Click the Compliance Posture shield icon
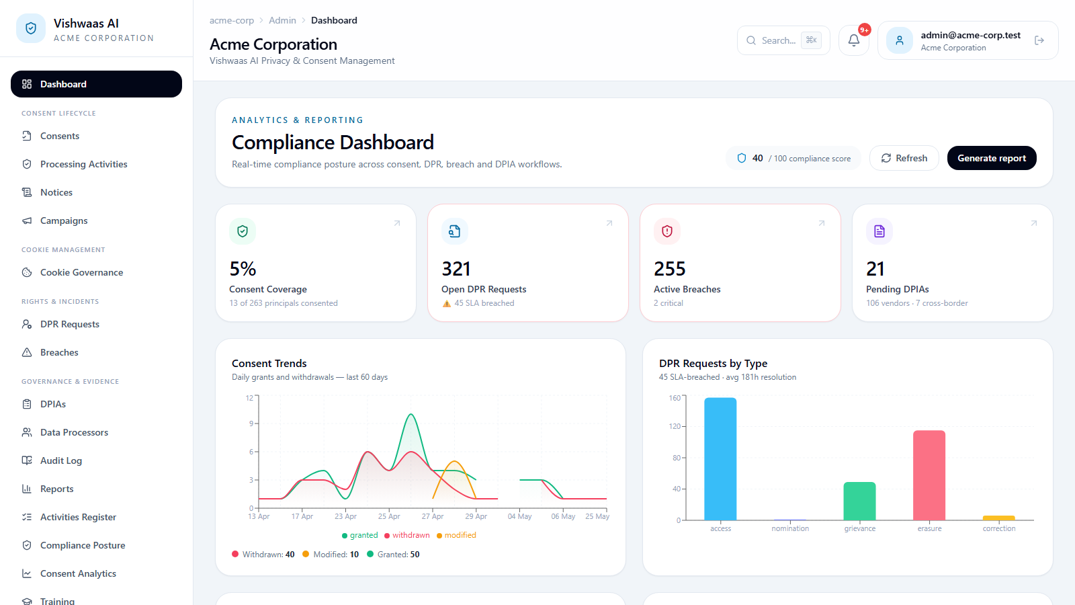 [27, 545]
